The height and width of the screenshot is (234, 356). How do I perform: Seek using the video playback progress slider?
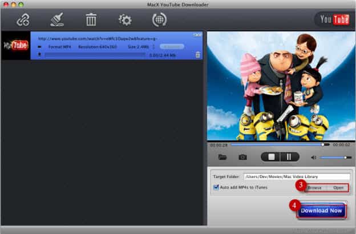coord(280,144)
